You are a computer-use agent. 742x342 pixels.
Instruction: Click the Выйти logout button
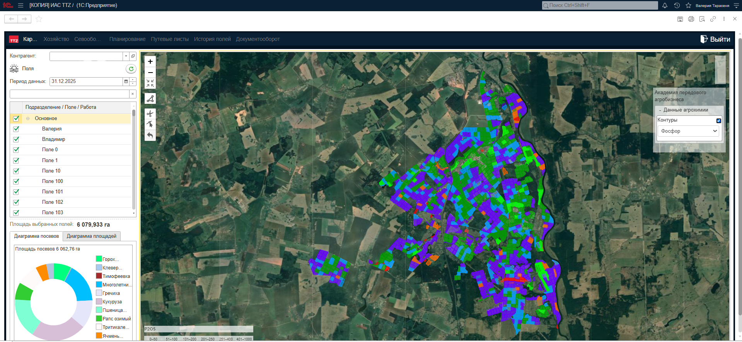click(x=715, y=39)
